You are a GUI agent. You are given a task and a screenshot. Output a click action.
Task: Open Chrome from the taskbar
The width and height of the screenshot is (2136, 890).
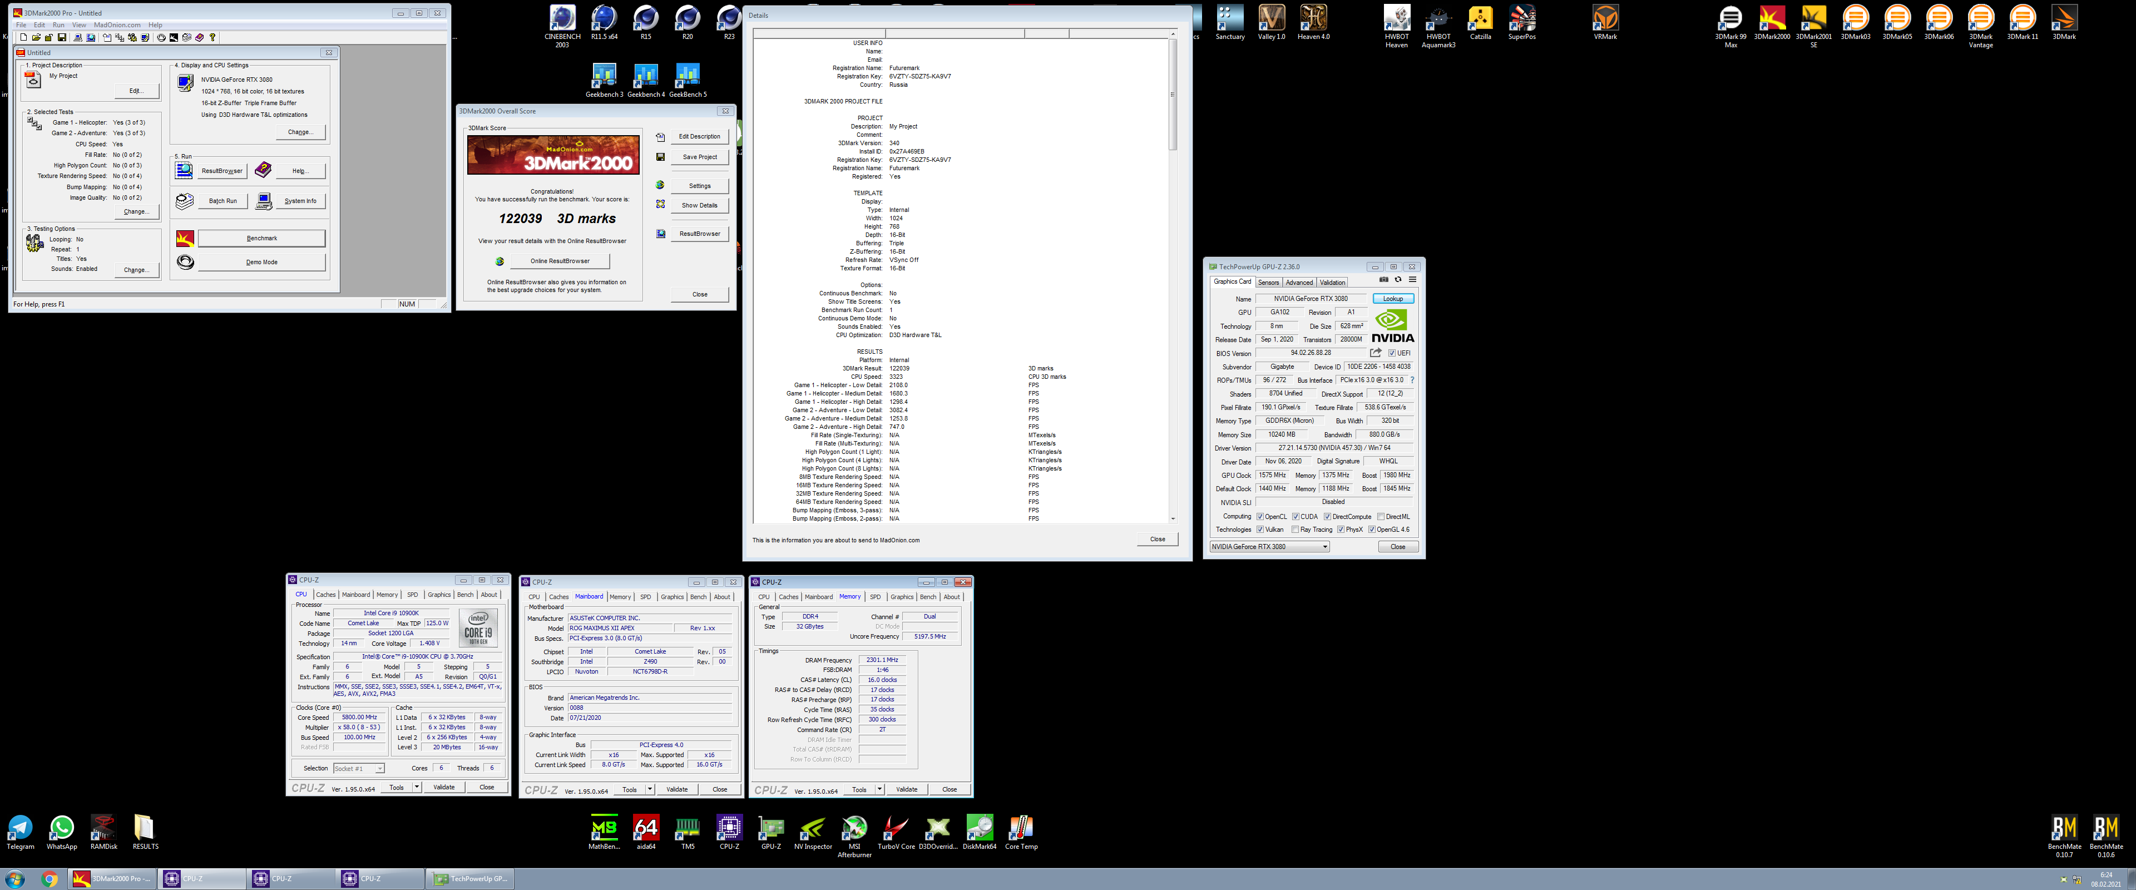tap(49, 878)
